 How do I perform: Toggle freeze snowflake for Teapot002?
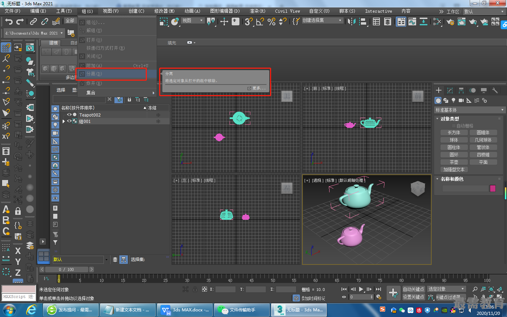coord(158,115)
